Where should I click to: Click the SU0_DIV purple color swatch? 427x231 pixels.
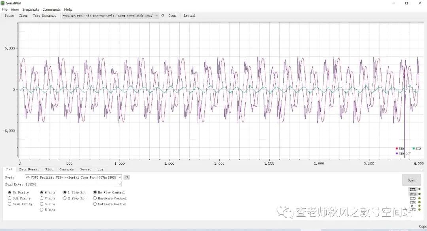(397, 153)
